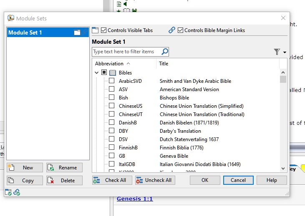Click Uncheck All button
305x216 pixels.
coord(155,180)
